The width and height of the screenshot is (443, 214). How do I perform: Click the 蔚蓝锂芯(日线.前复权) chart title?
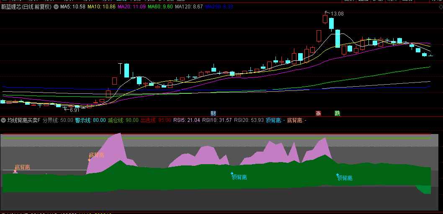[x=26, y=7]
